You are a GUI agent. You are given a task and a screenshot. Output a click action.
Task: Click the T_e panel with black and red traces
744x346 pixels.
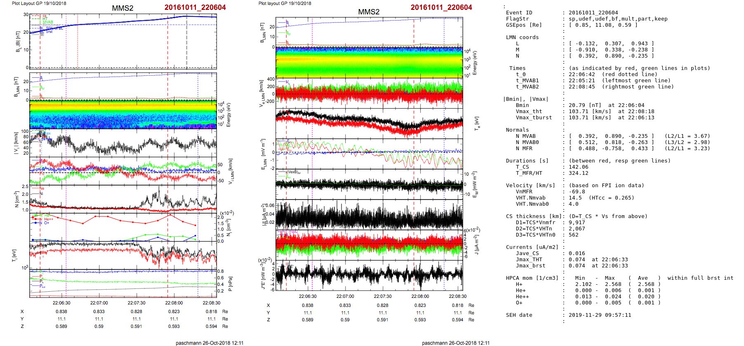(x=369, y=123)
